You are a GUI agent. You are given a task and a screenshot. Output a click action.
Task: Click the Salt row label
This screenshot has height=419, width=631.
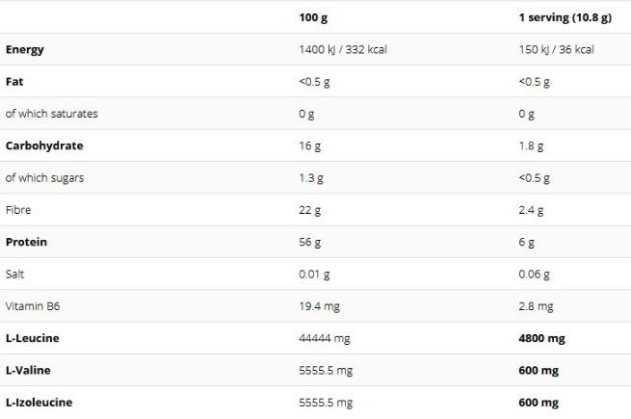[15, 275]
